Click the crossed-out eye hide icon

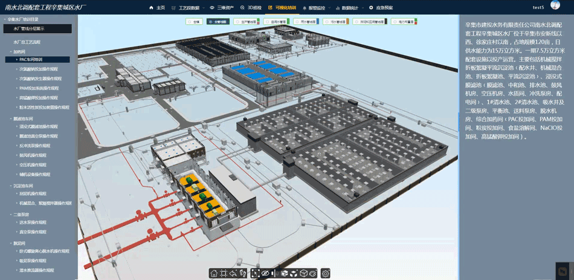pyautogui.click(x=265, y=273)
